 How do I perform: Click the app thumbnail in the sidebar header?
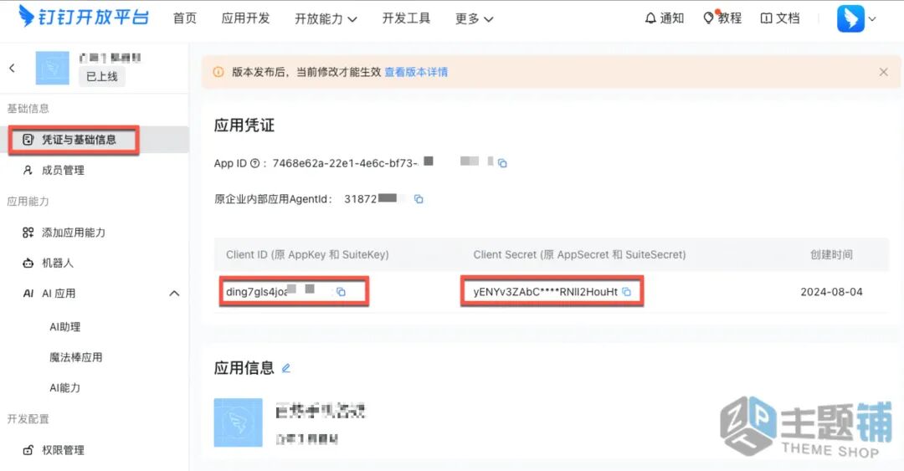point(53,68)
